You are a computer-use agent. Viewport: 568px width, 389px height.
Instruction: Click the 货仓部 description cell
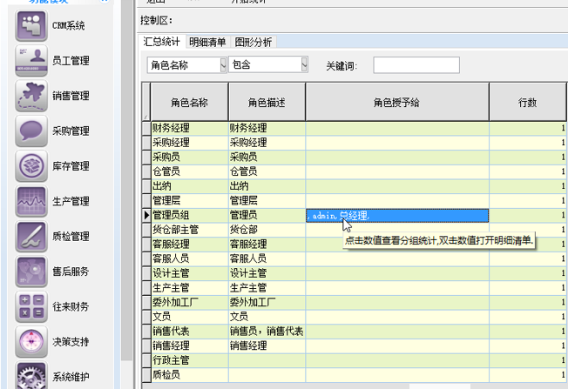pos(267,230)
